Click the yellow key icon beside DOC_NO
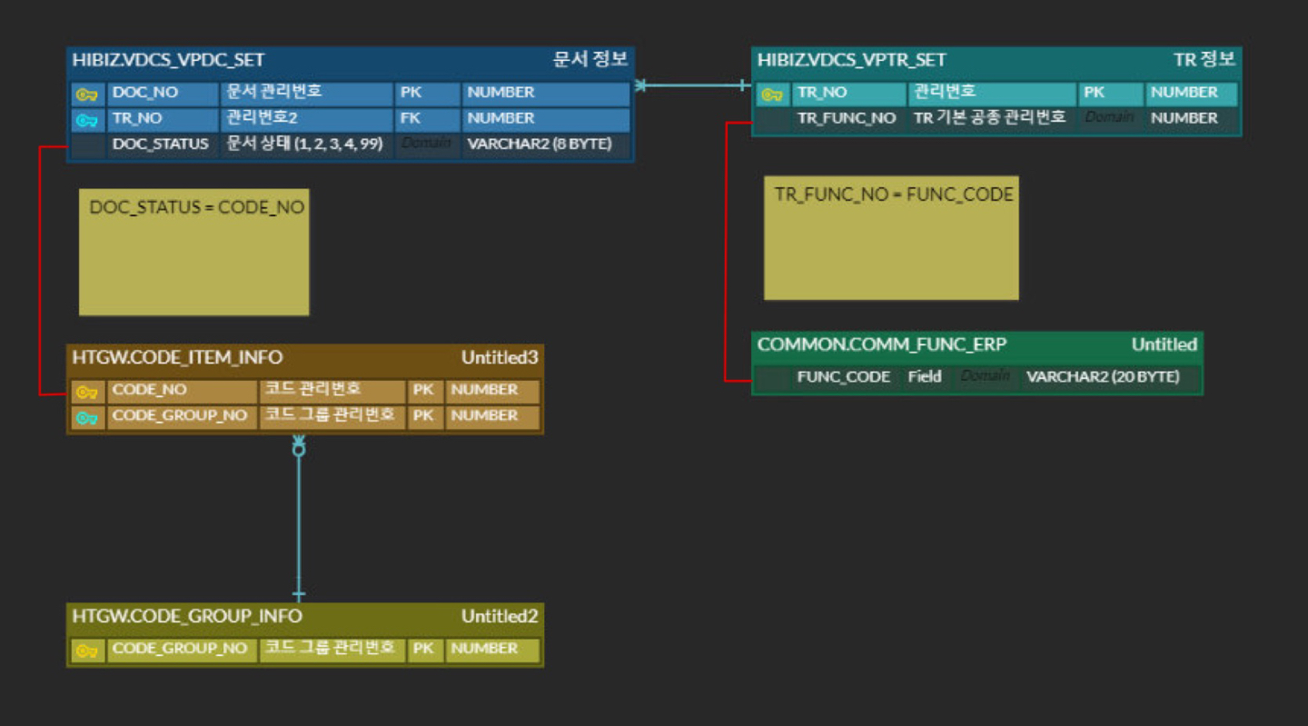 click(x=87, y=94)
